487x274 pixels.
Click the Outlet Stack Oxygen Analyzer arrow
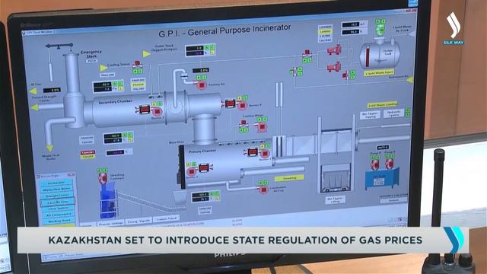[146, 54]
